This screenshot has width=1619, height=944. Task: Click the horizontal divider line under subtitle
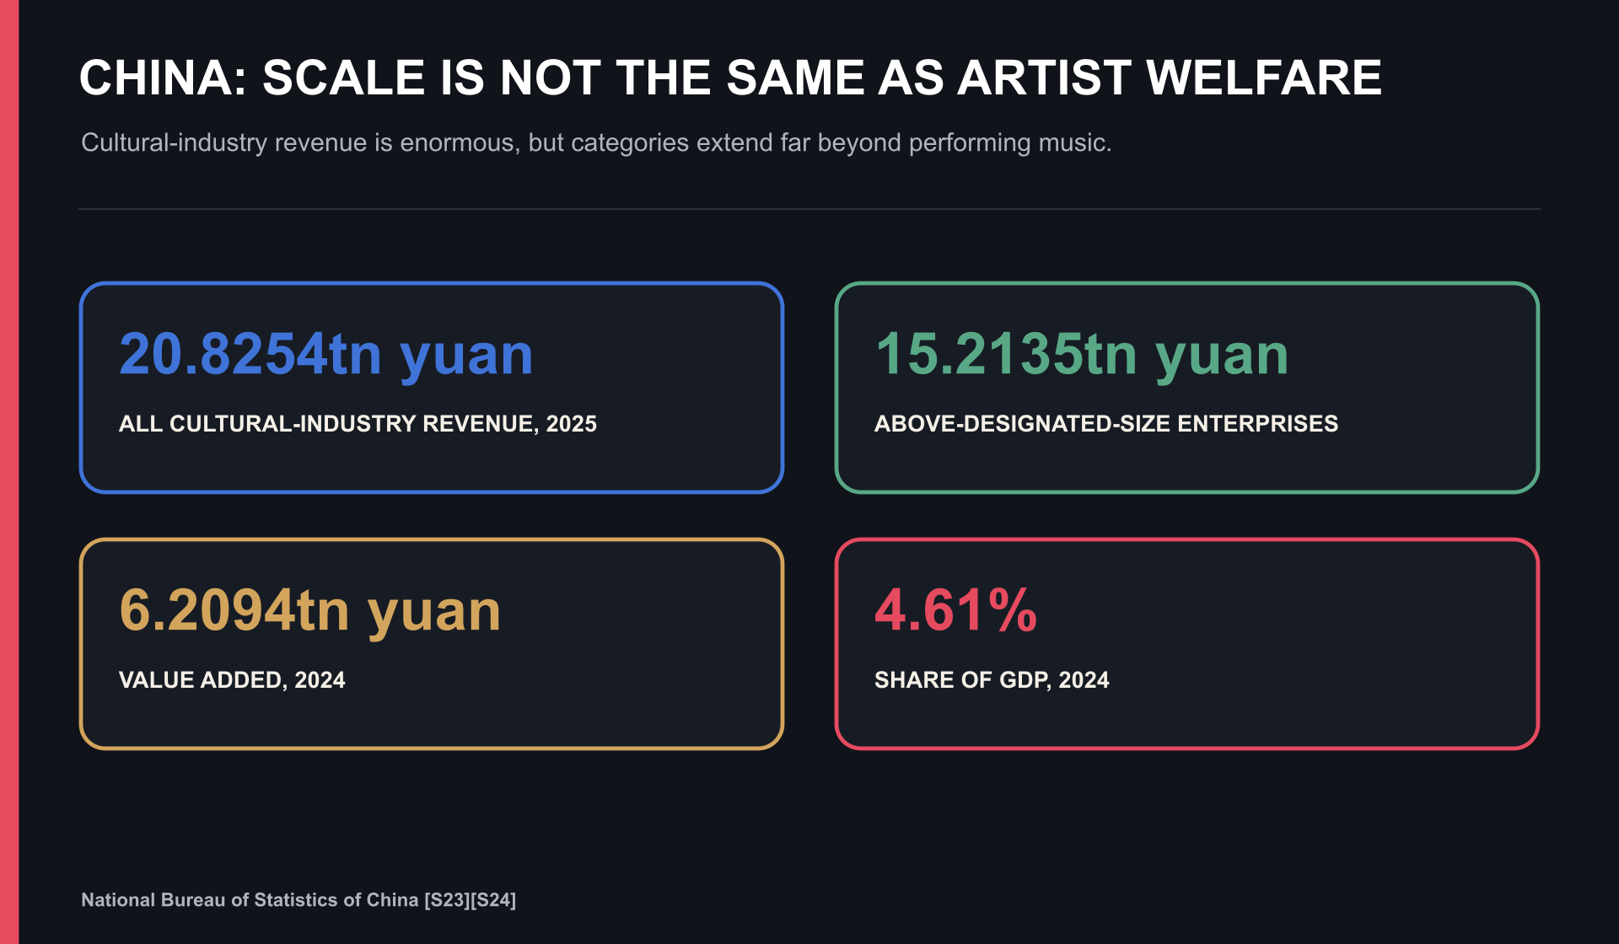(809, 208)
